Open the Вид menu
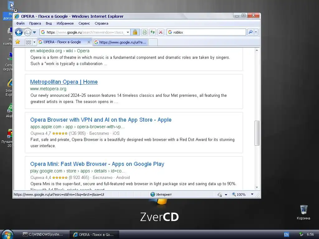 coord(49,23)
